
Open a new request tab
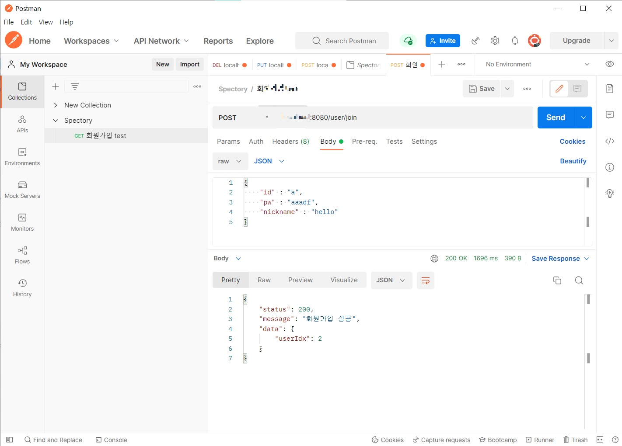click(x=442, y=64)
